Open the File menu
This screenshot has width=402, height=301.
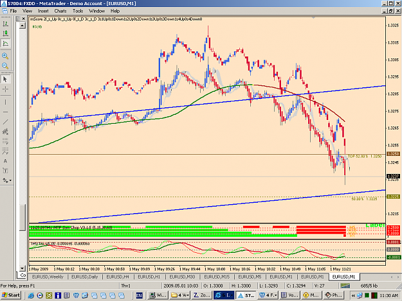pos(13,11)
